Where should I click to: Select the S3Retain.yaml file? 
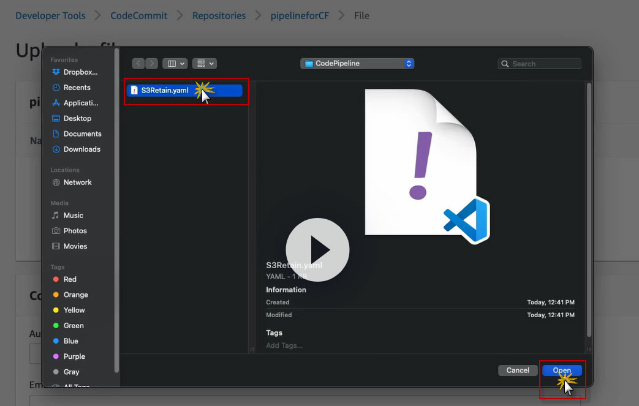point(184,91)
